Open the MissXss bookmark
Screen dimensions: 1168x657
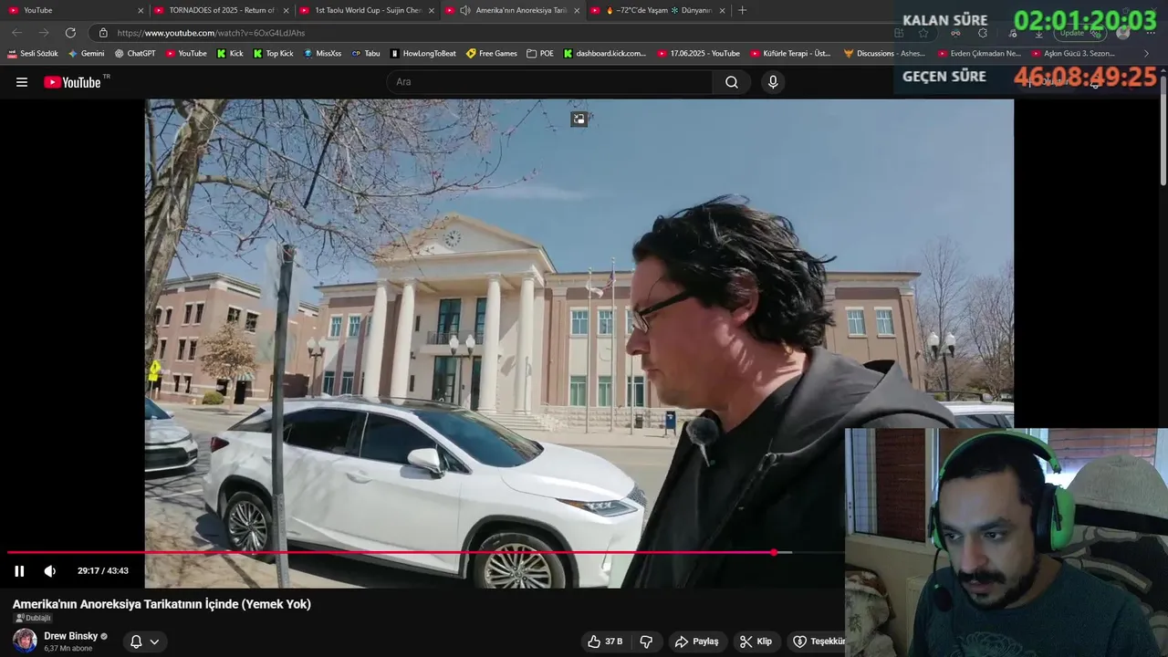click(x=322, y=53)
